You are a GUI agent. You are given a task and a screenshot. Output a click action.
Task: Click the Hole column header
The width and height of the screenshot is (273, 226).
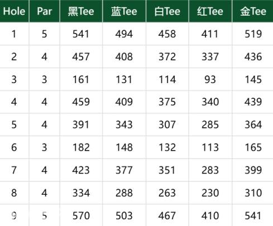15,11
